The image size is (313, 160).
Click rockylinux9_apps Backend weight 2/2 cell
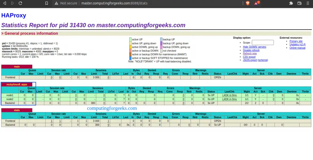(x=247, y=103)
